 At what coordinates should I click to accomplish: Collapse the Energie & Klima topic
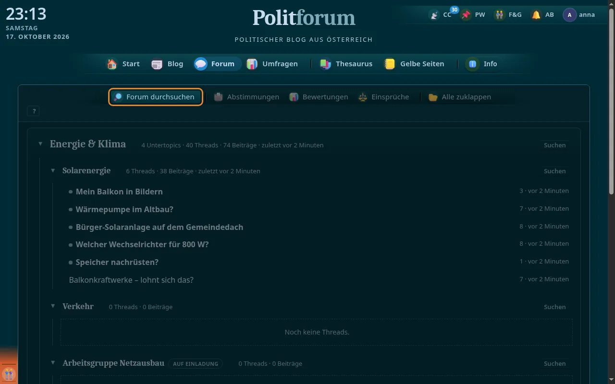pos(40,144)
